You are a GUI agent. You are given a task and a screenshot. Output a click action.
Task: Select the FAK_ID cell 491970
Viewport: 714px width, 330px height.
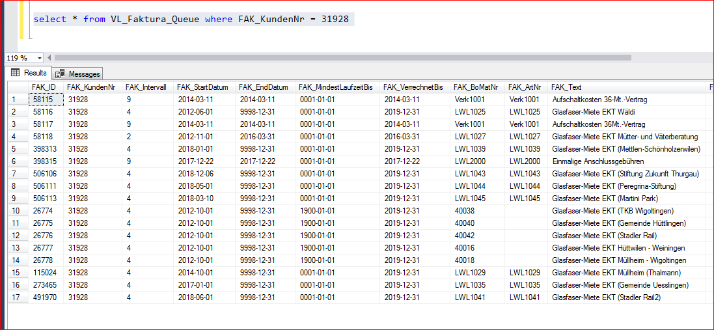(x=46, y=297)
